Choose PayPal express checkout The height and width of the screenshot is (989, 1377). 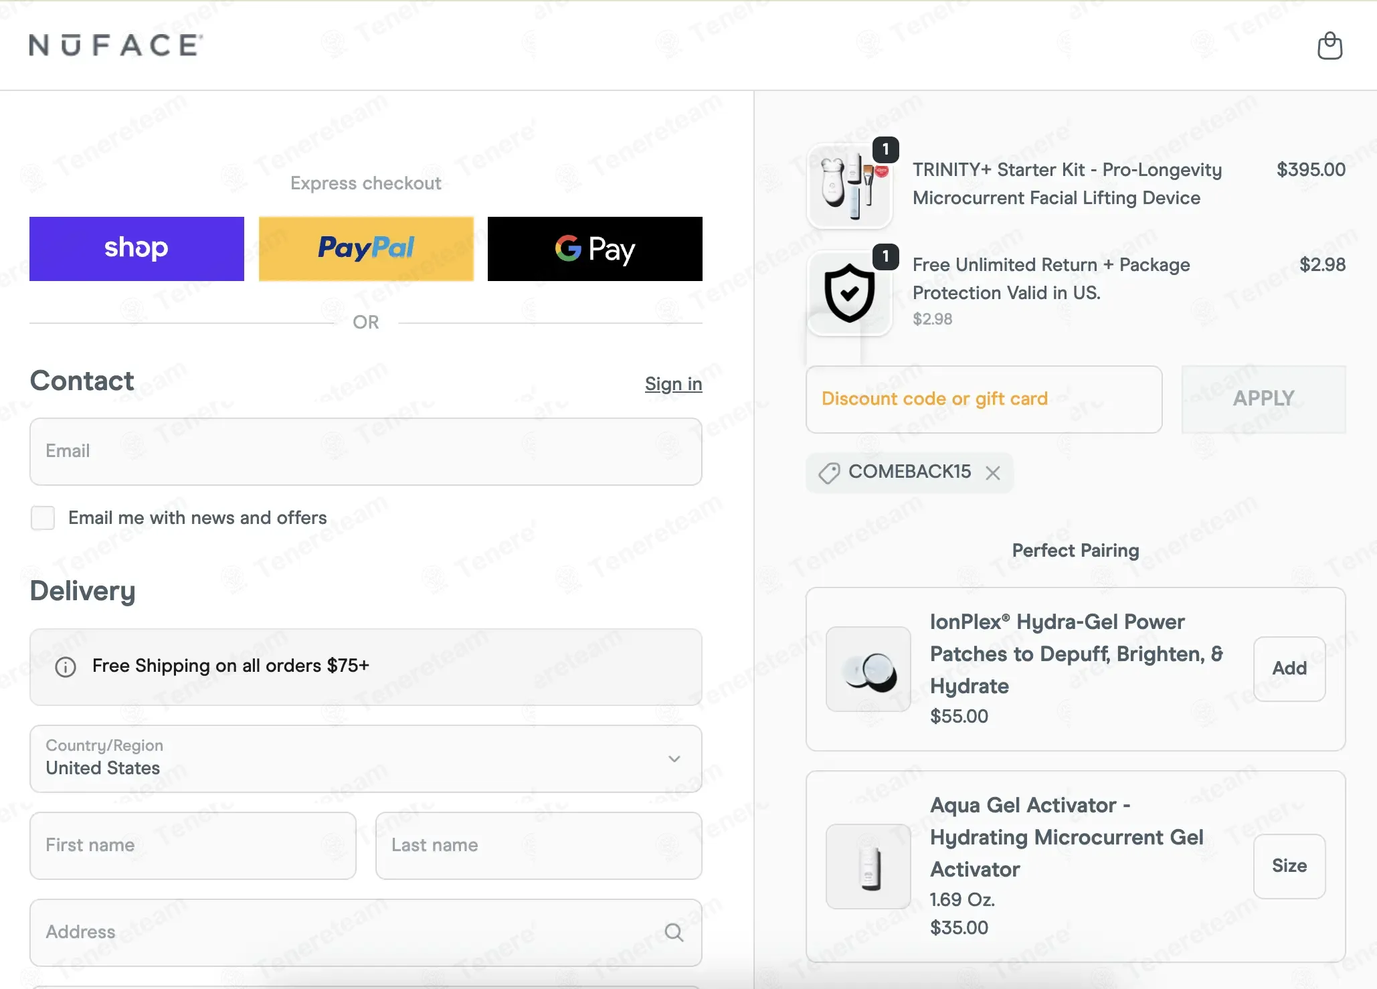click(366, 249)
